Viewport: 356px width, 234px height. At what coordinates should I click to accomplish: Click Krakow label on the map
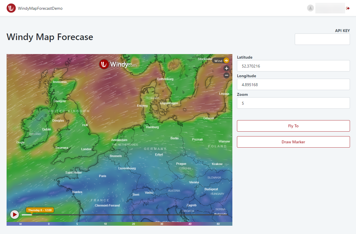pyautogui.click(x=217, y=164)
